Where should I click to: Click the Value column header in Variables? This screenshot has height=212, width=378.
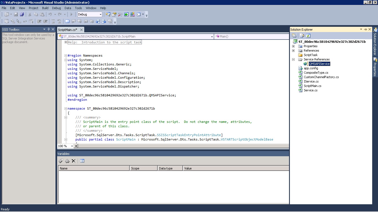coord(236,168)
